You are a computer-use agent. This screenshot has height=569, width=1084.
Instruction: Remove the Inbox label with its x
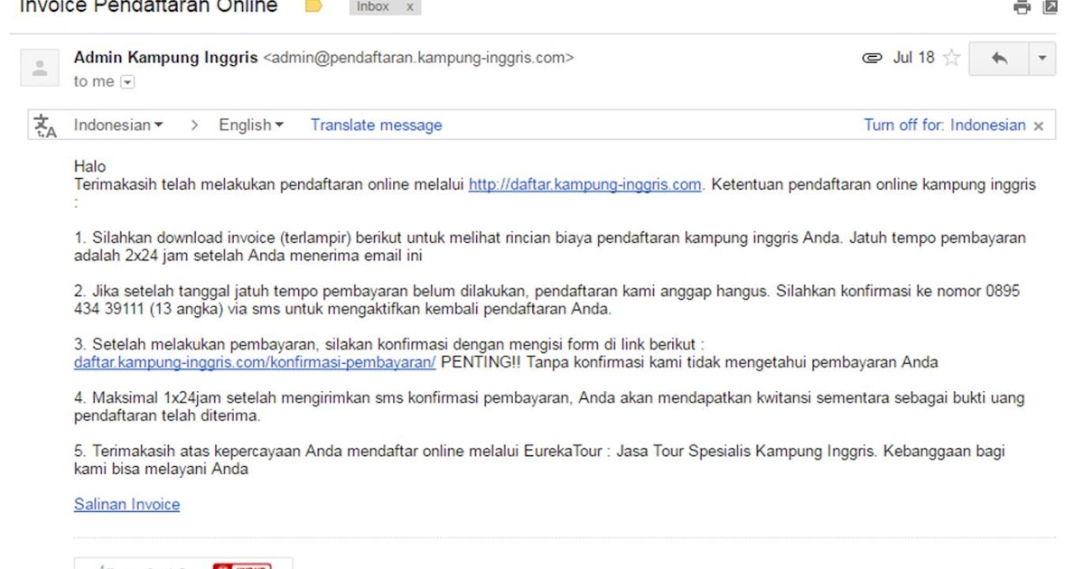click(x=409, y=6)
